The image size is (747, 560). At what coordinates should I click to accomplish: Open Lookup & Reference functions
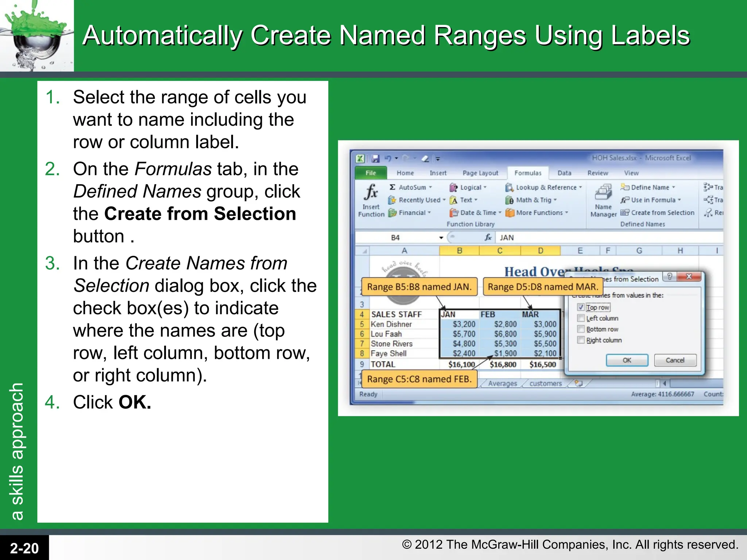coord(544,187)
